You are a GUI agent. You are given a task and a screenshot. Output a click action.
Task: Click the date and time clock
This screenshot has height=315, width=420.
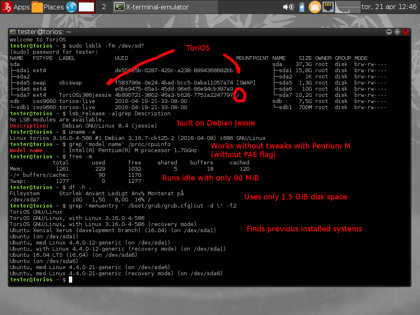click(x=388, y=7)
